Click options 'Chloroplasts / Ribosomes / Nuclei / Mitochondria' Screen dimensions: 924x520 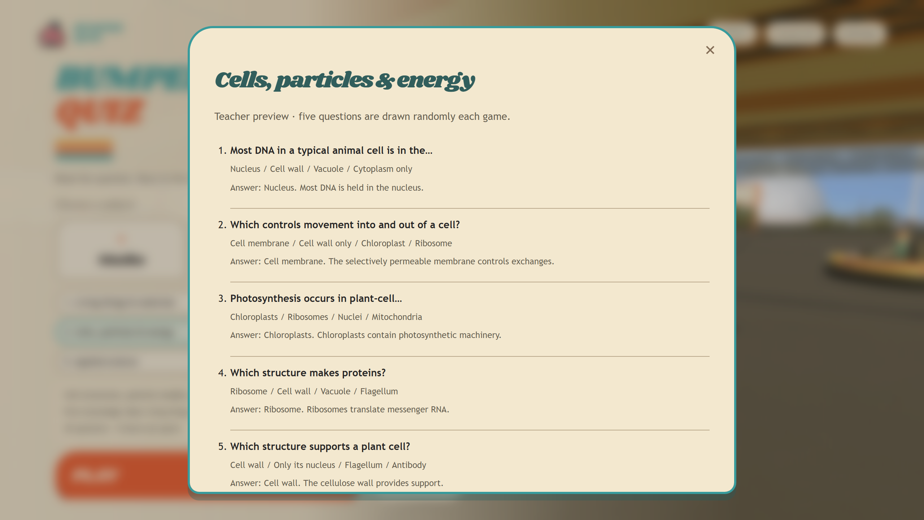click(x=326, y=317)
